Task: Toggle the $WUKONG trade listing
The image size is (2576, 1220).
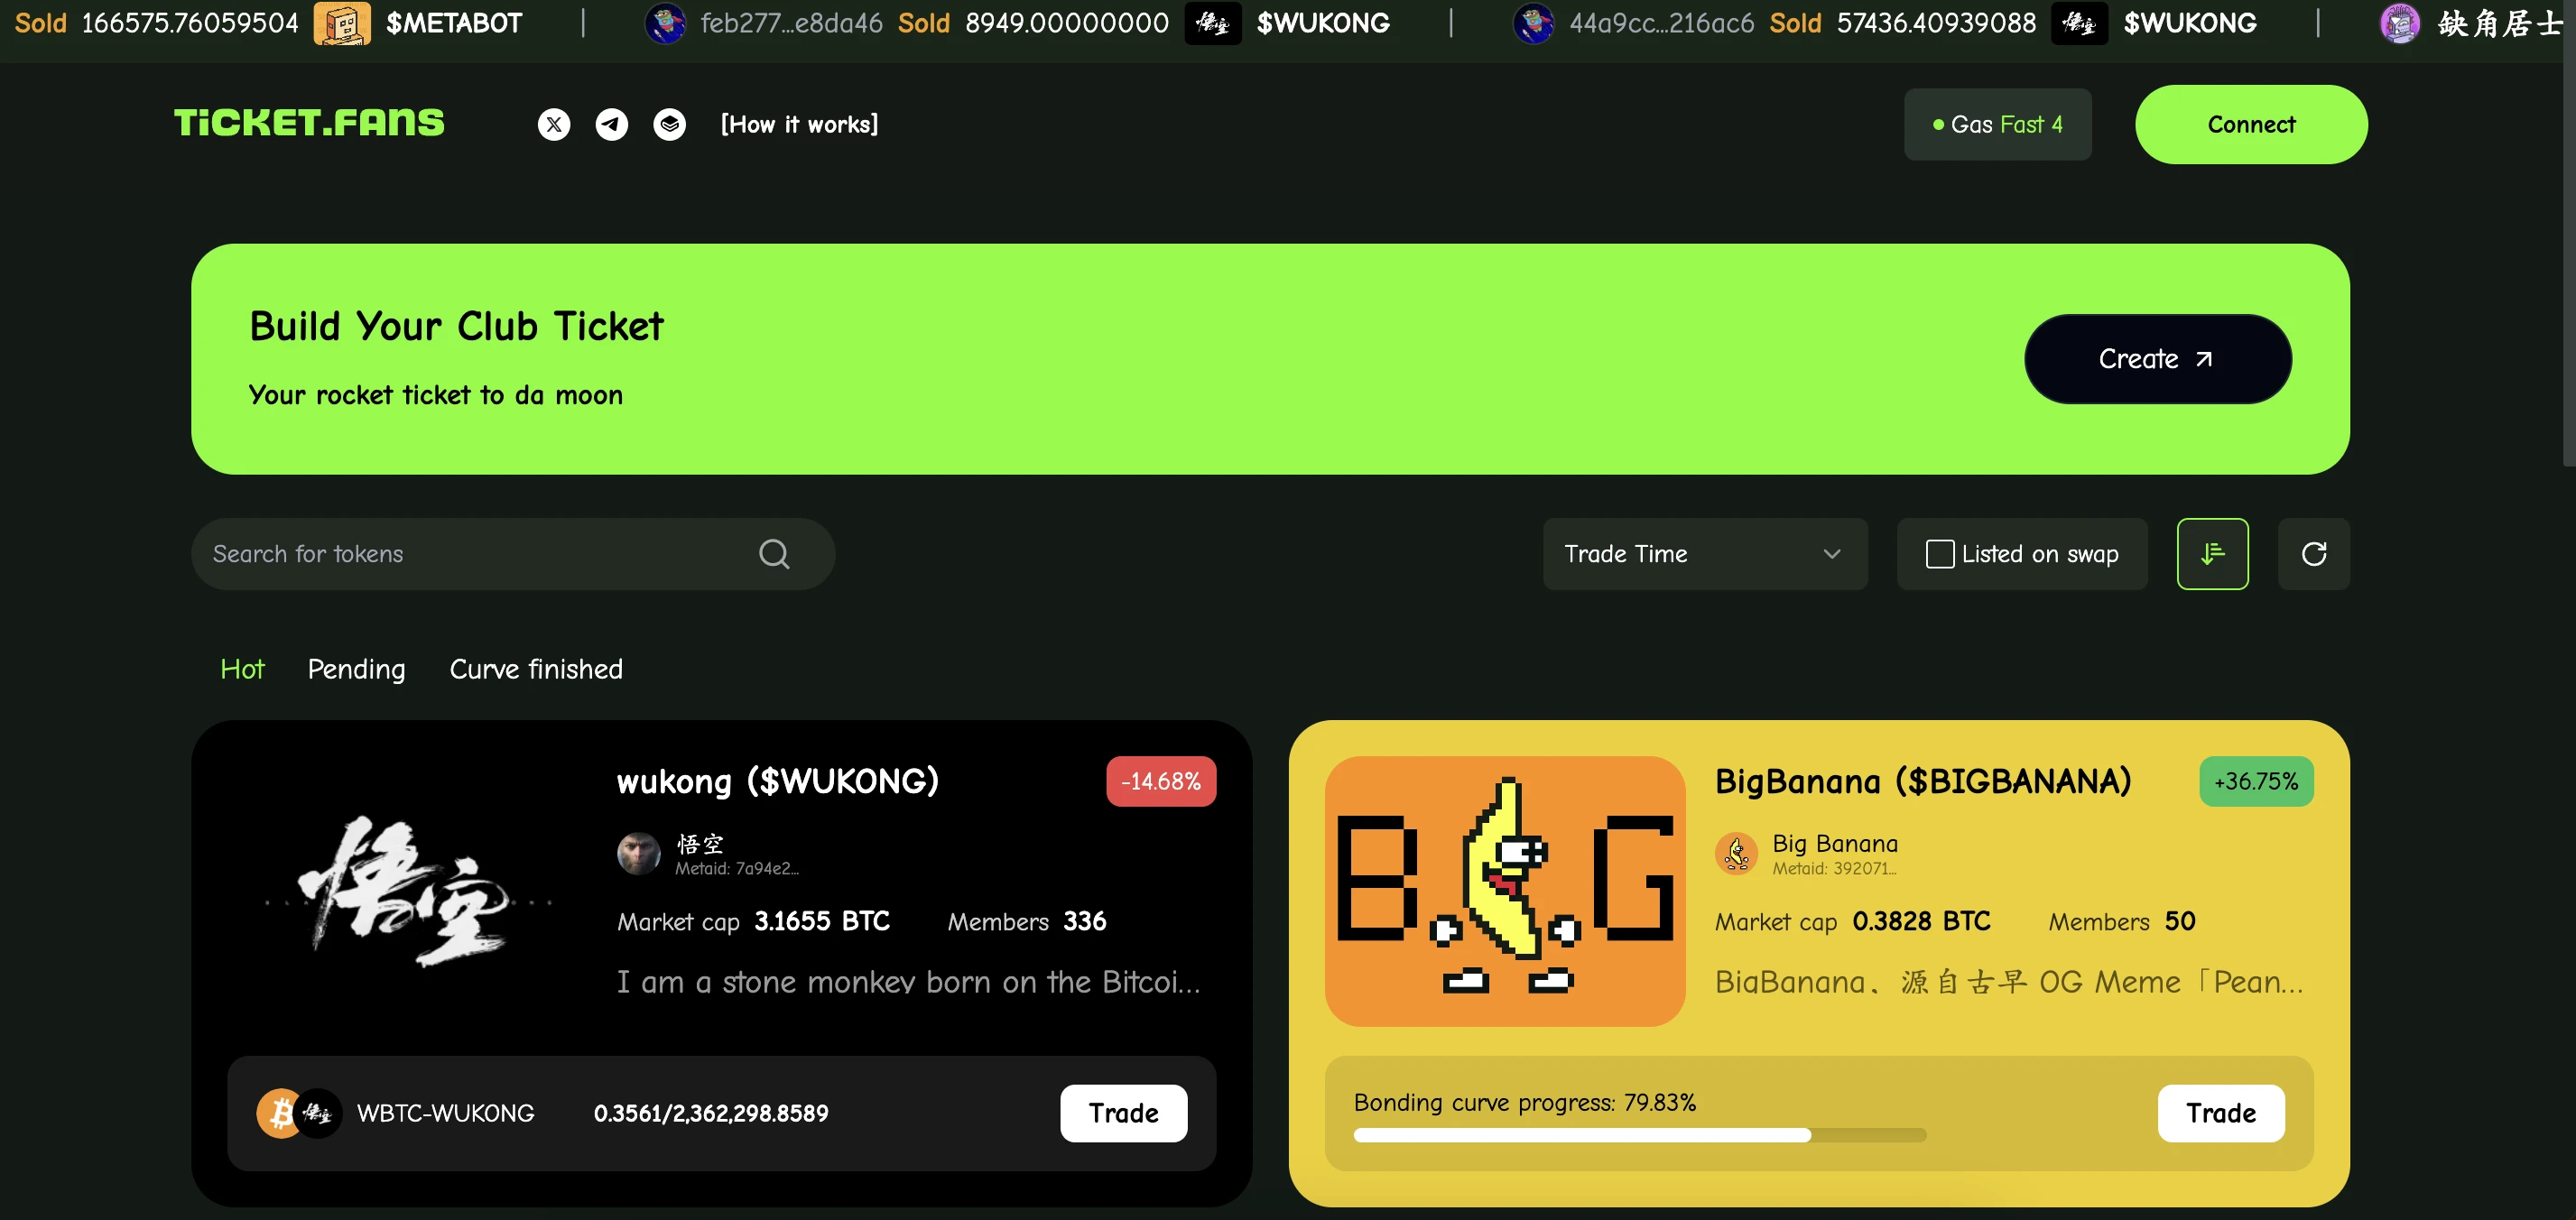Action: (x=1122, y=1112)
